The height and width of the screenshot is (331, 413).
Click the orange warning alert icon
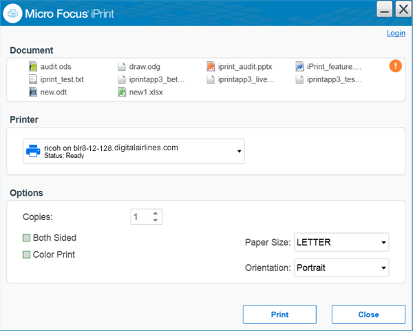pyautogui.click(x=395, y=66)
